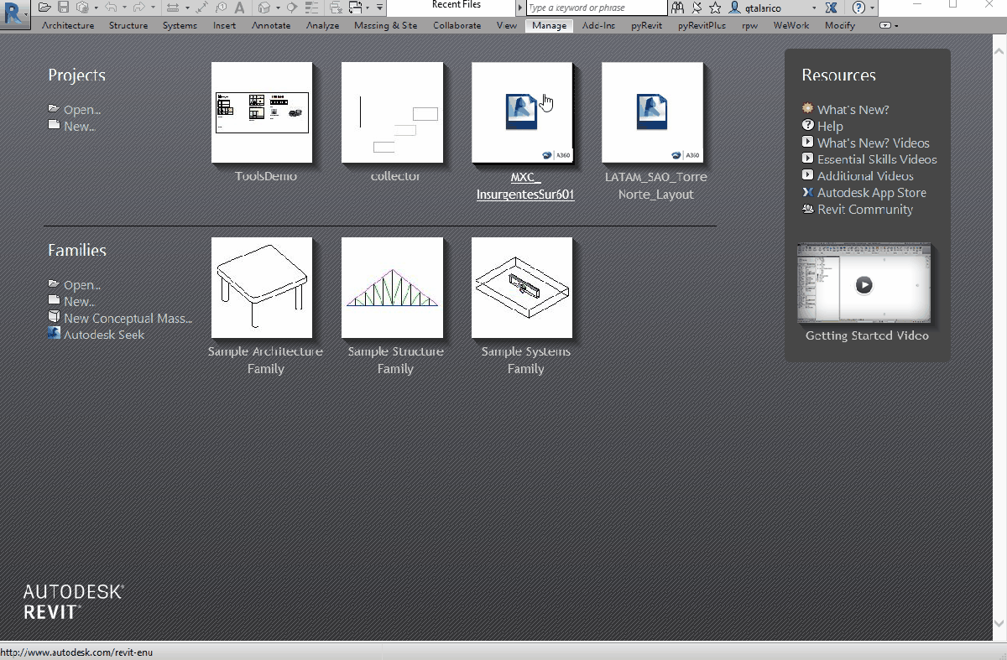Open the LATAM_SAO_Torre Norte_Layout thumbnail
Viewport: 1007px width, 660px height.
652,112
